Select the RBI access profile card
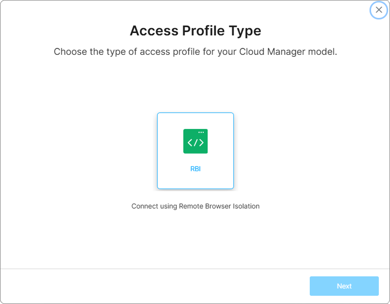 point(195,151)
